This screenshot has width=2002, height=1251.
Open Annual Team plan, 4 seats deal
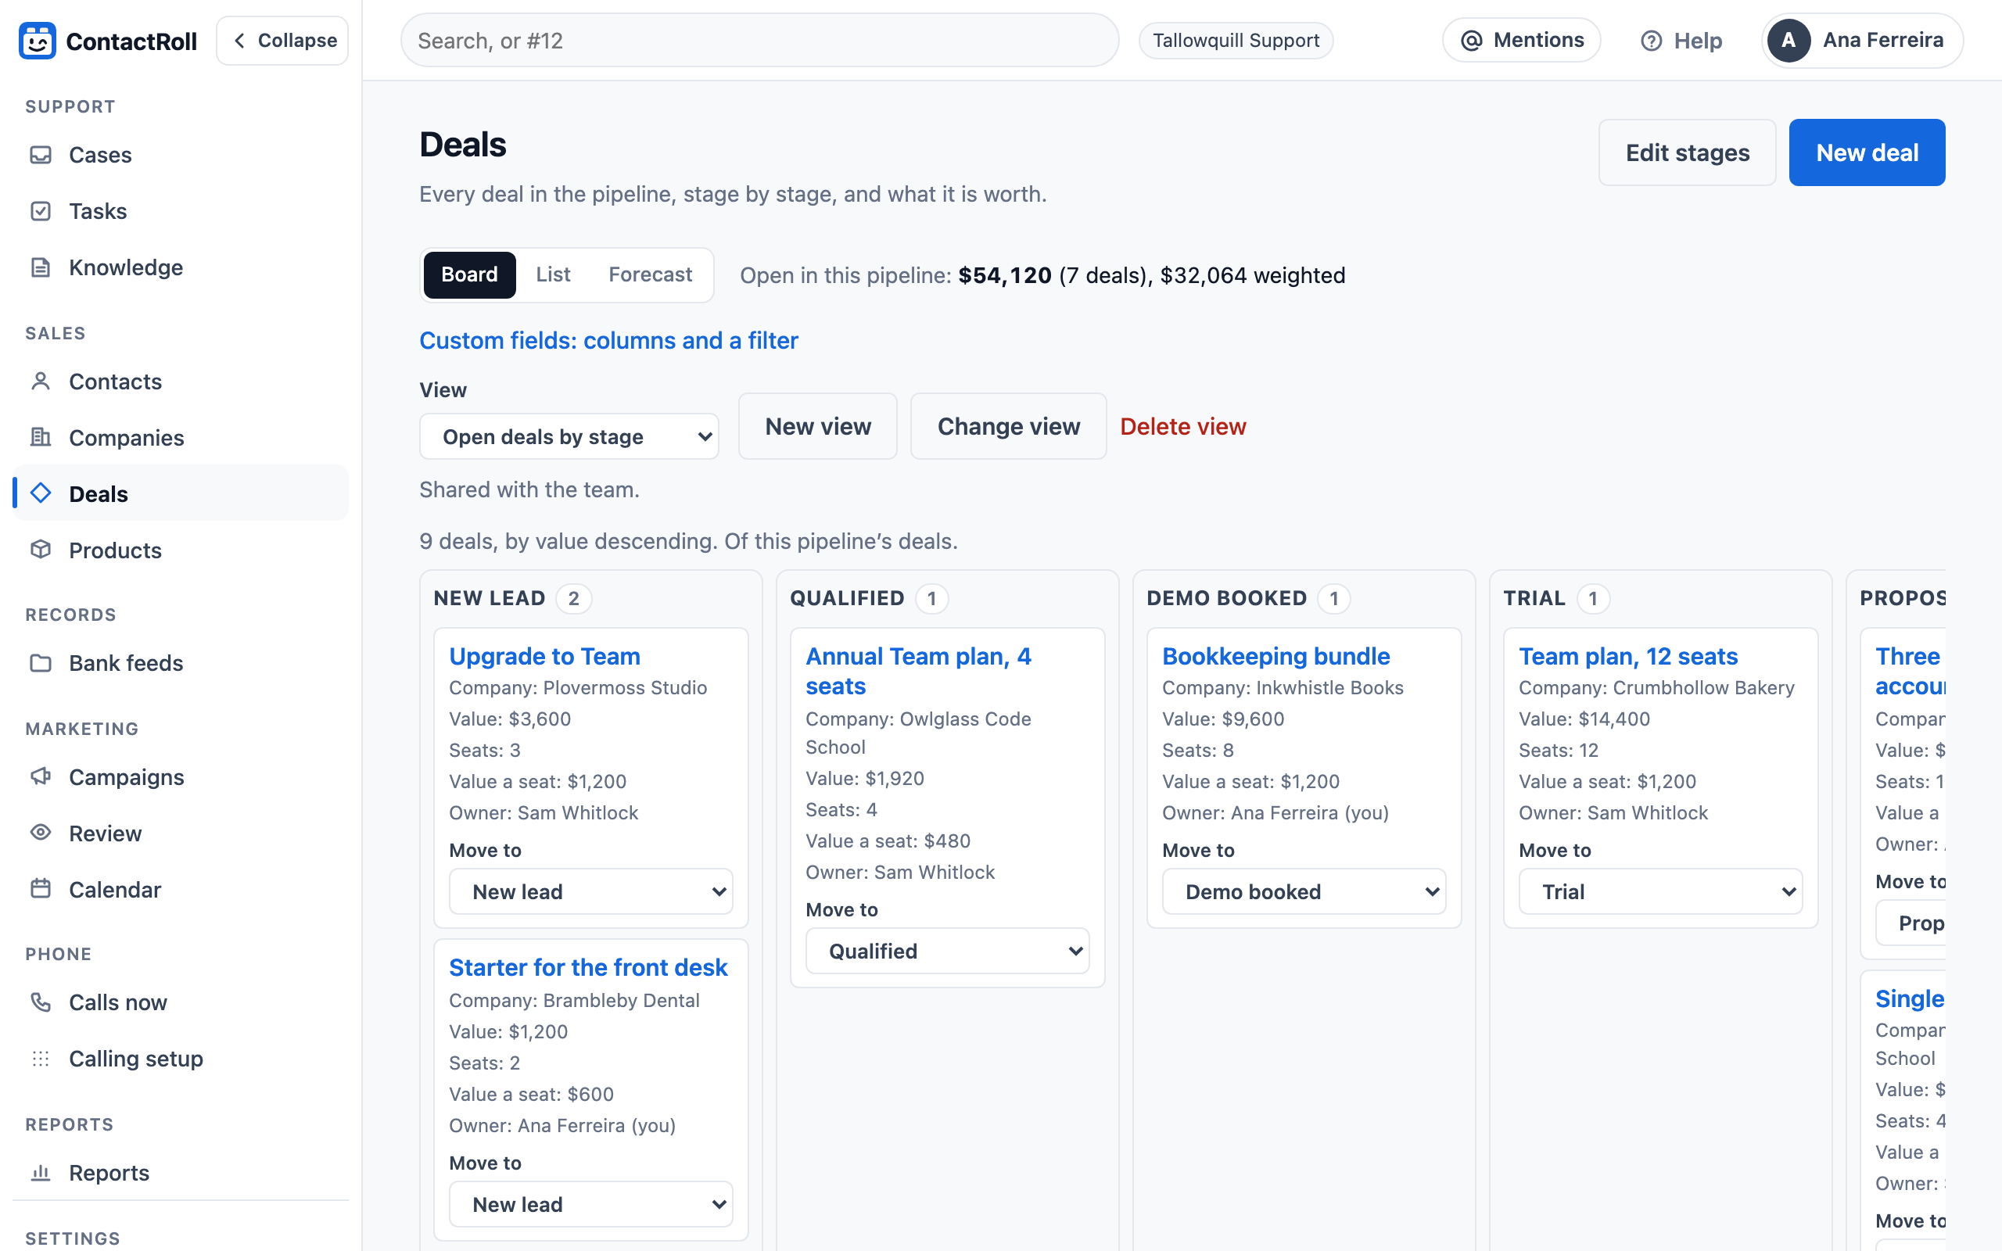click(918, 671)
